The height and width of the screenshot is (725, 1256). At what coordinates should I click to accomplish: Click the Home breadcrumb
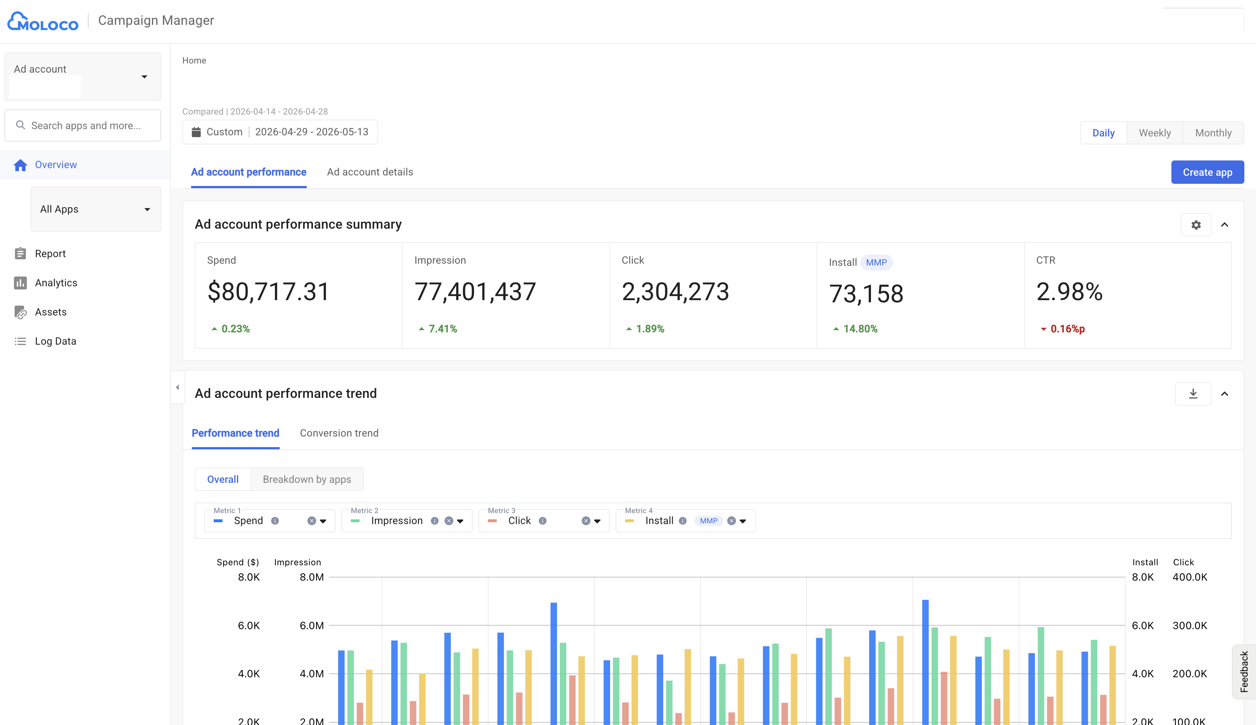click(x=194, y=60)
